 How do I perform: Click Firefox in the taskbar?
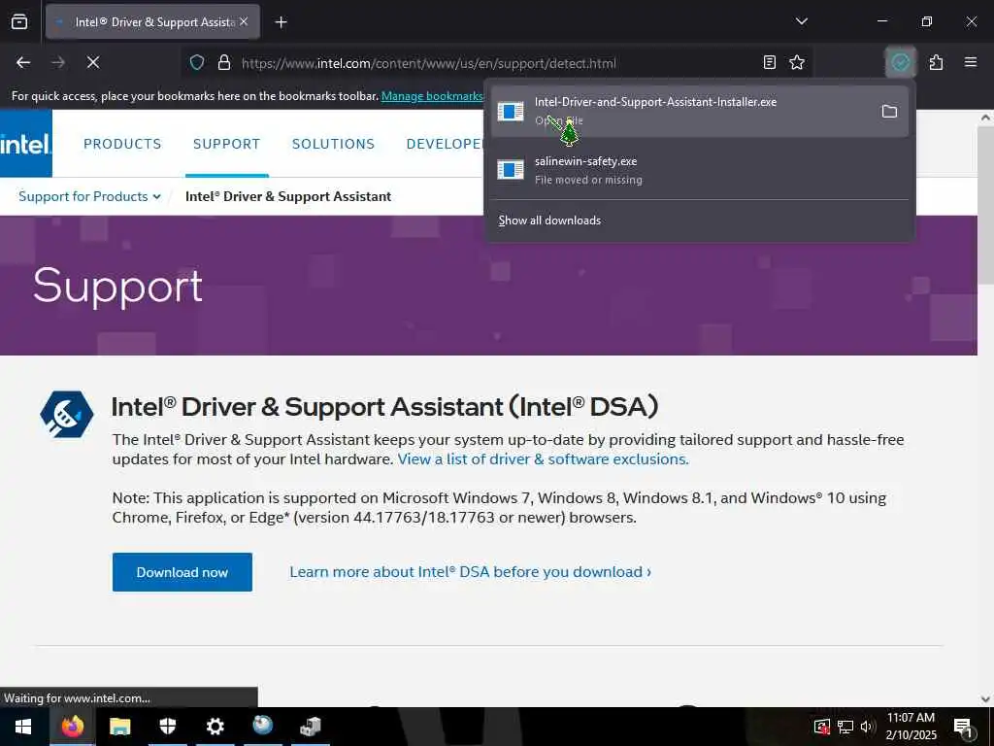click(x=72, y=727)
